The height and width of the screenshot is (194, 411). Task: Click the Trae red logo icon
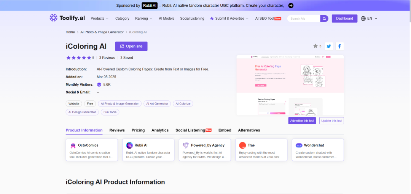pos(242,145)
